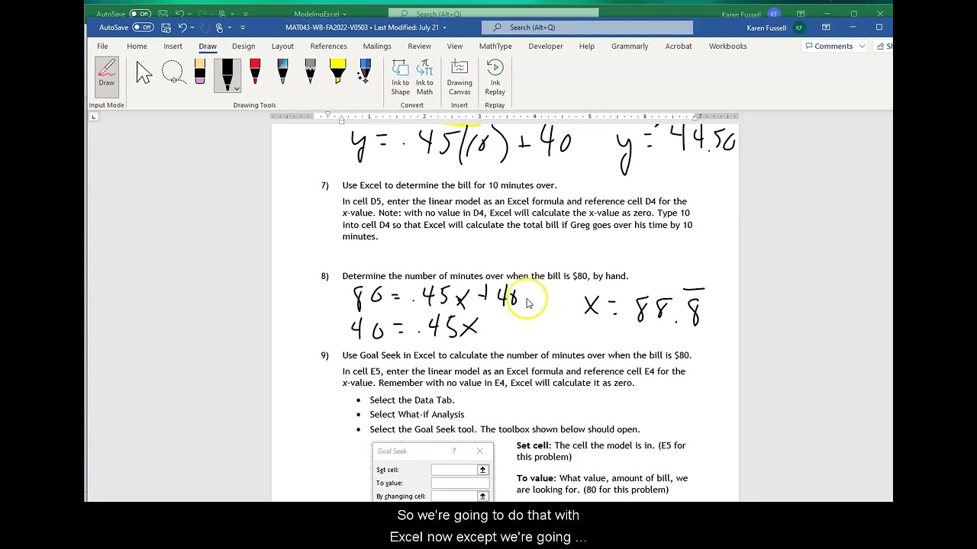Expand the Comments dropdown arrow
This screenshot has height=549, width=977.
(862, 47)
